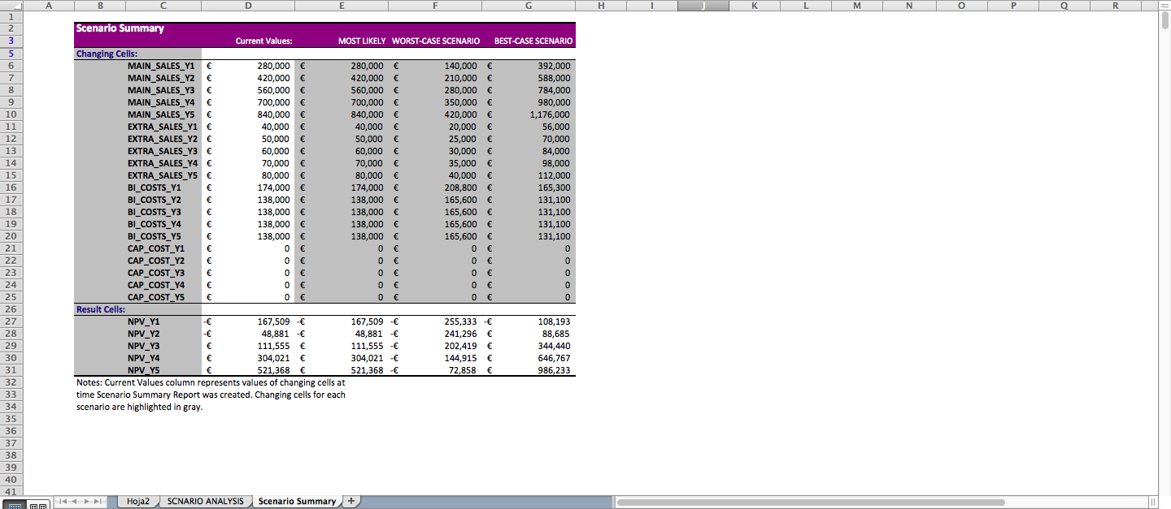The image size is (1171, 509).
Task: Click the Select All corner box
Action: click(x=10, y=6)
